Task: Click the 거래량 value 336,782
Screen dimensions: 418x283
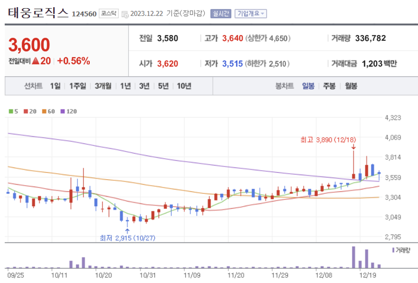Action: (371, 38)
